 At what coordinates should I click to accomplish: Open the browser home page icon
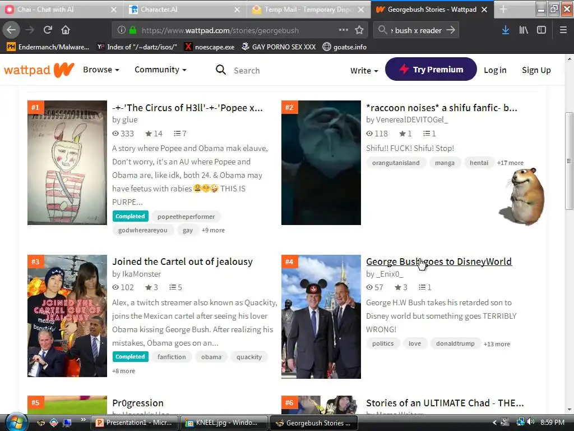66,30
